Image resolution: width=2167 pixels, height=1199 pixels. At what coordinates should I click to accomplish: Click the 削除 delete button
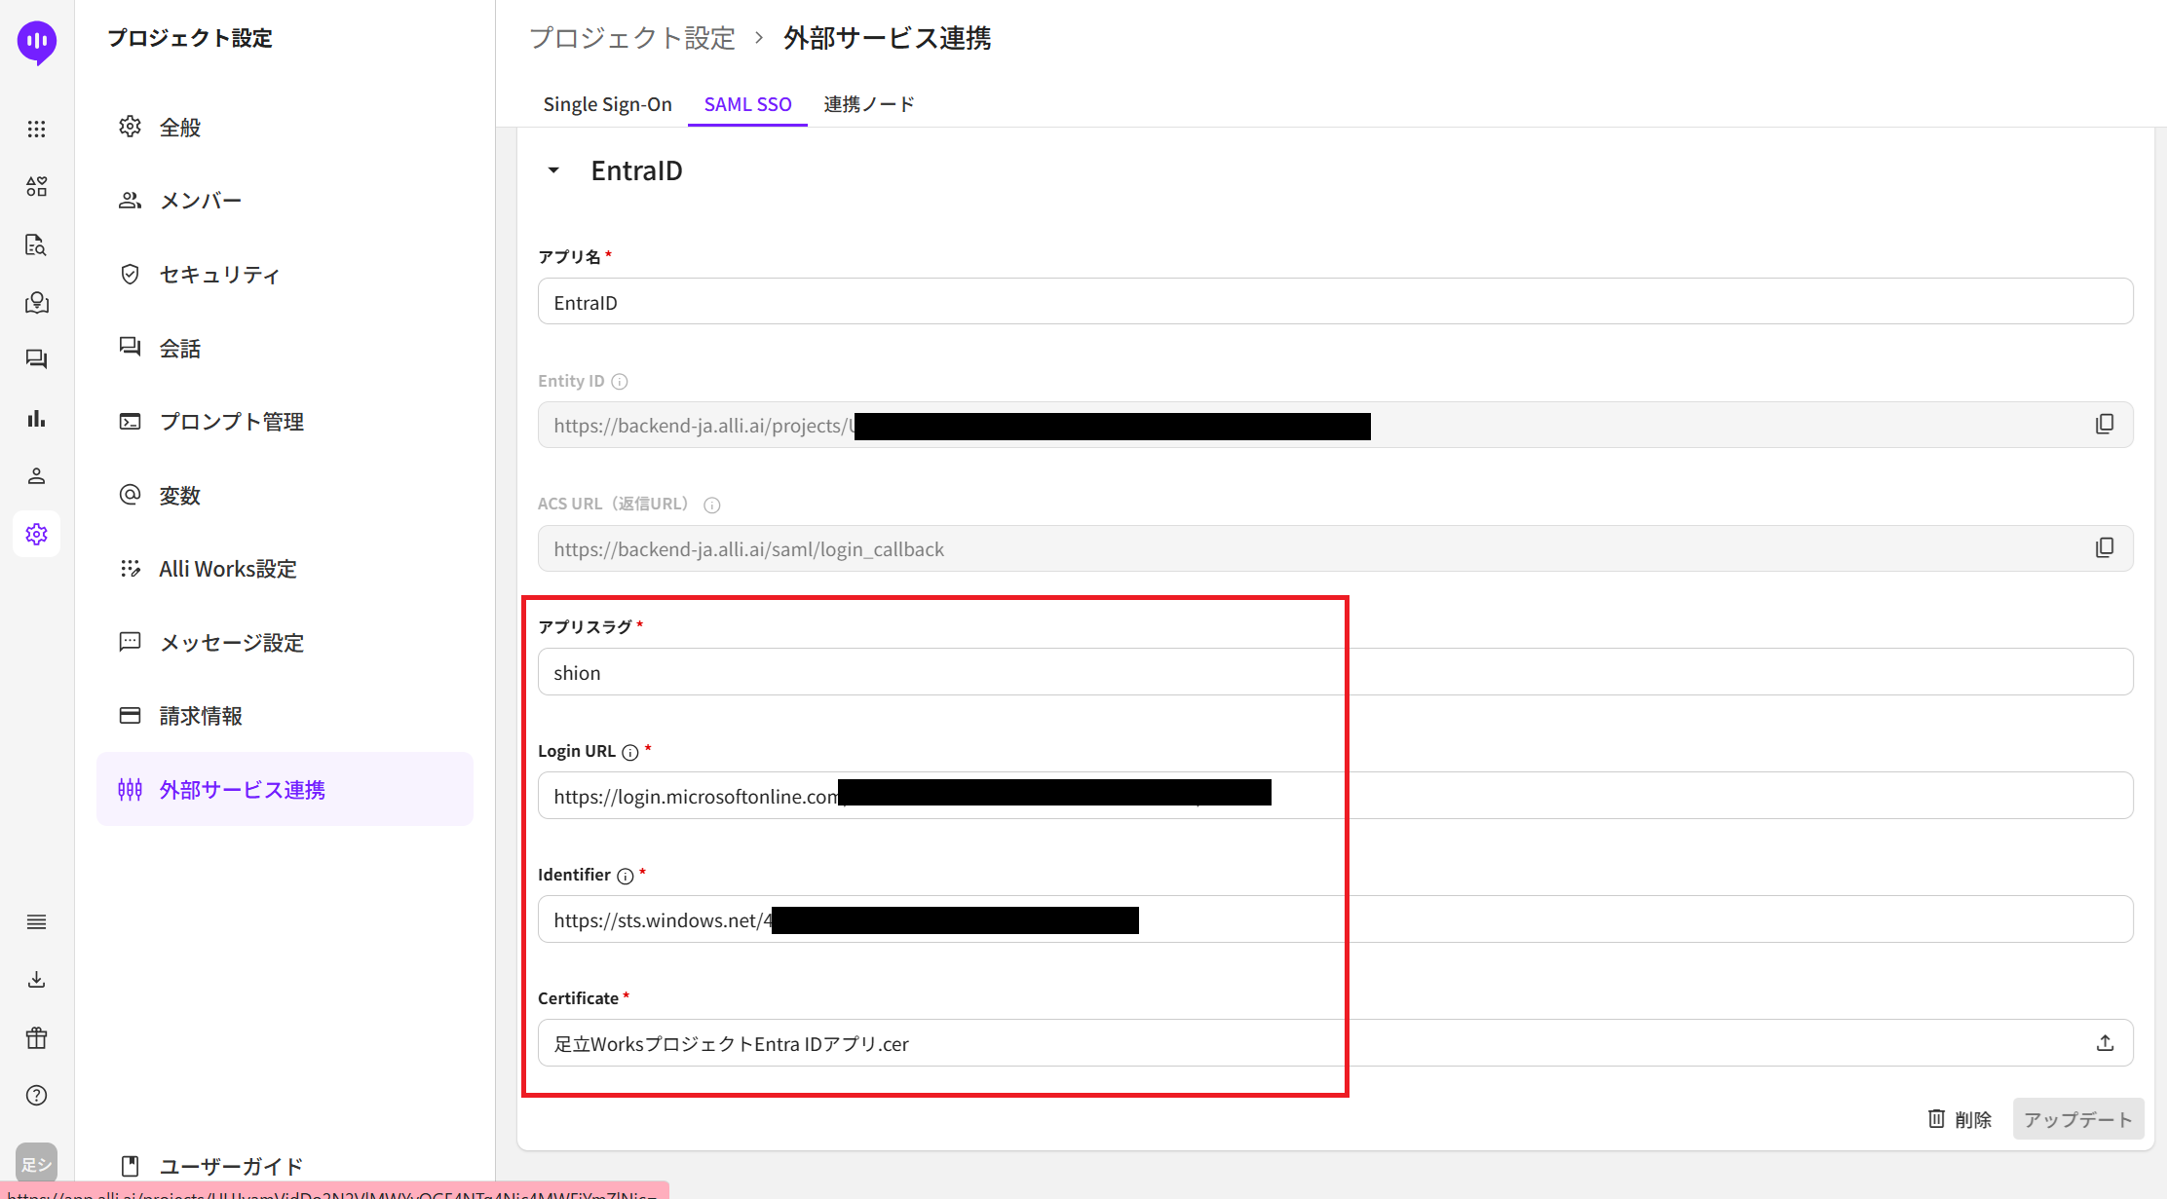coord(1959,1119)
